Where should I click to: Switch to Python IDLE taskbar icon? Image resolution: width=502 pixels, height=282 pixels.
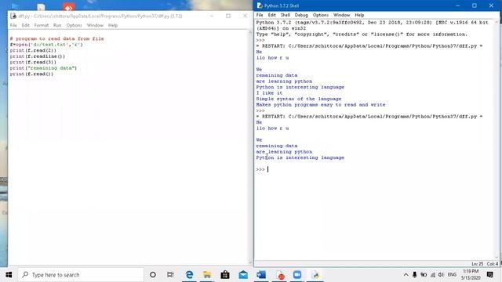[315, 275]
